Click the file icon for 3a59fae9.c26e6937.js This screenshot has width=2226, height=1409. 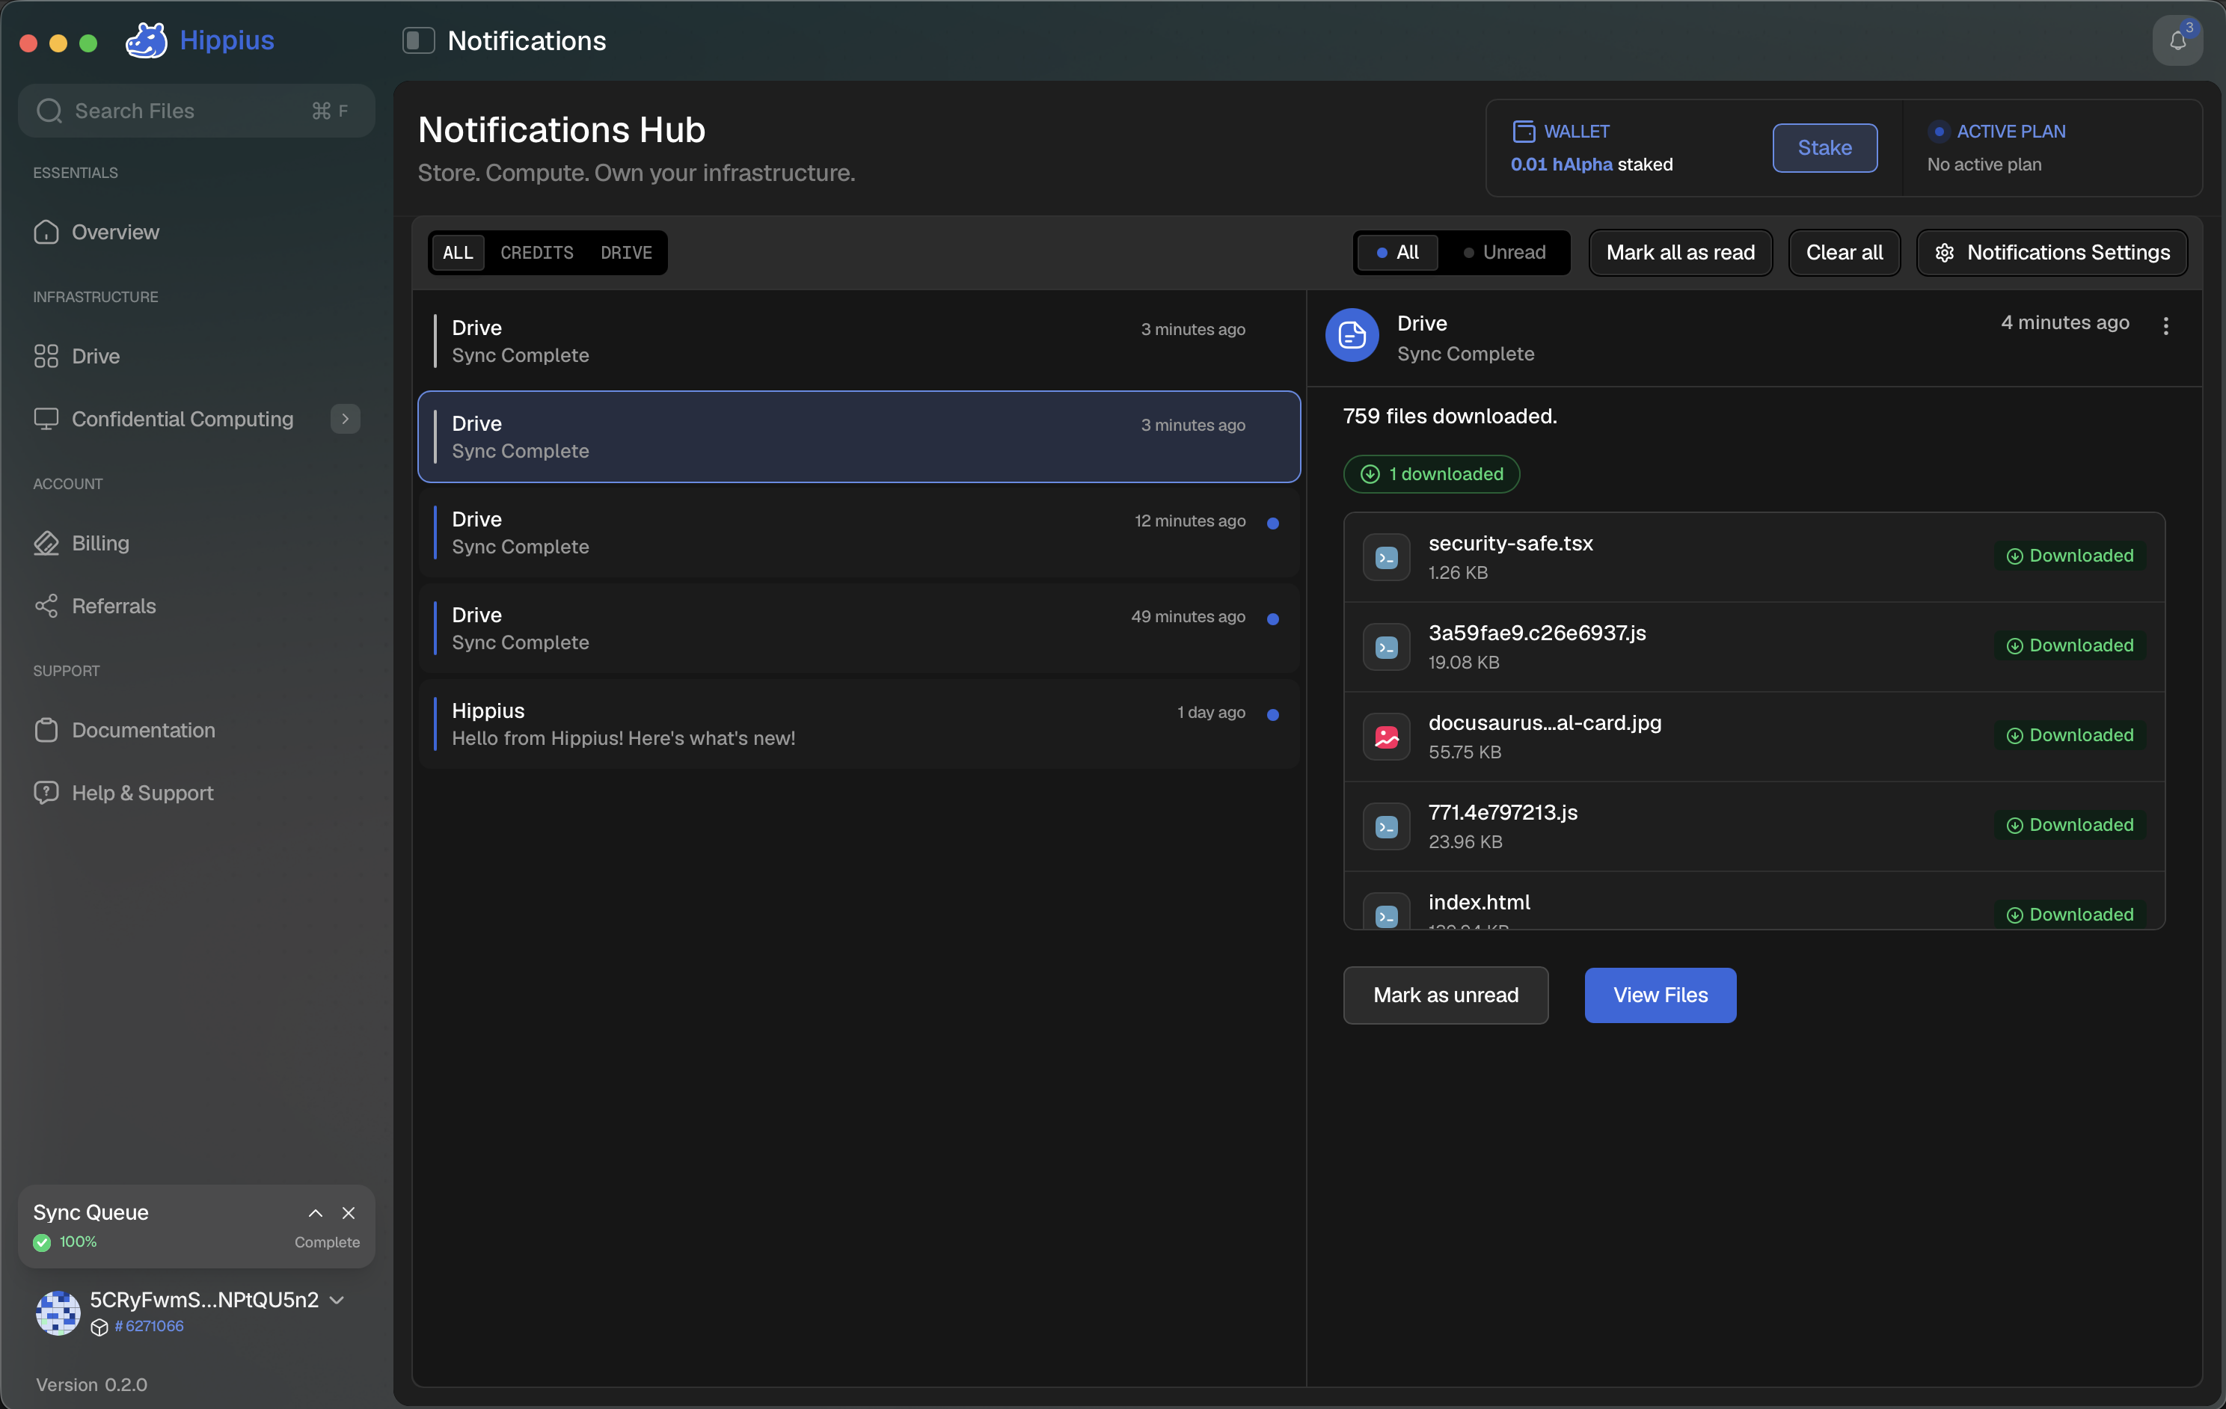pos(1386,647)
